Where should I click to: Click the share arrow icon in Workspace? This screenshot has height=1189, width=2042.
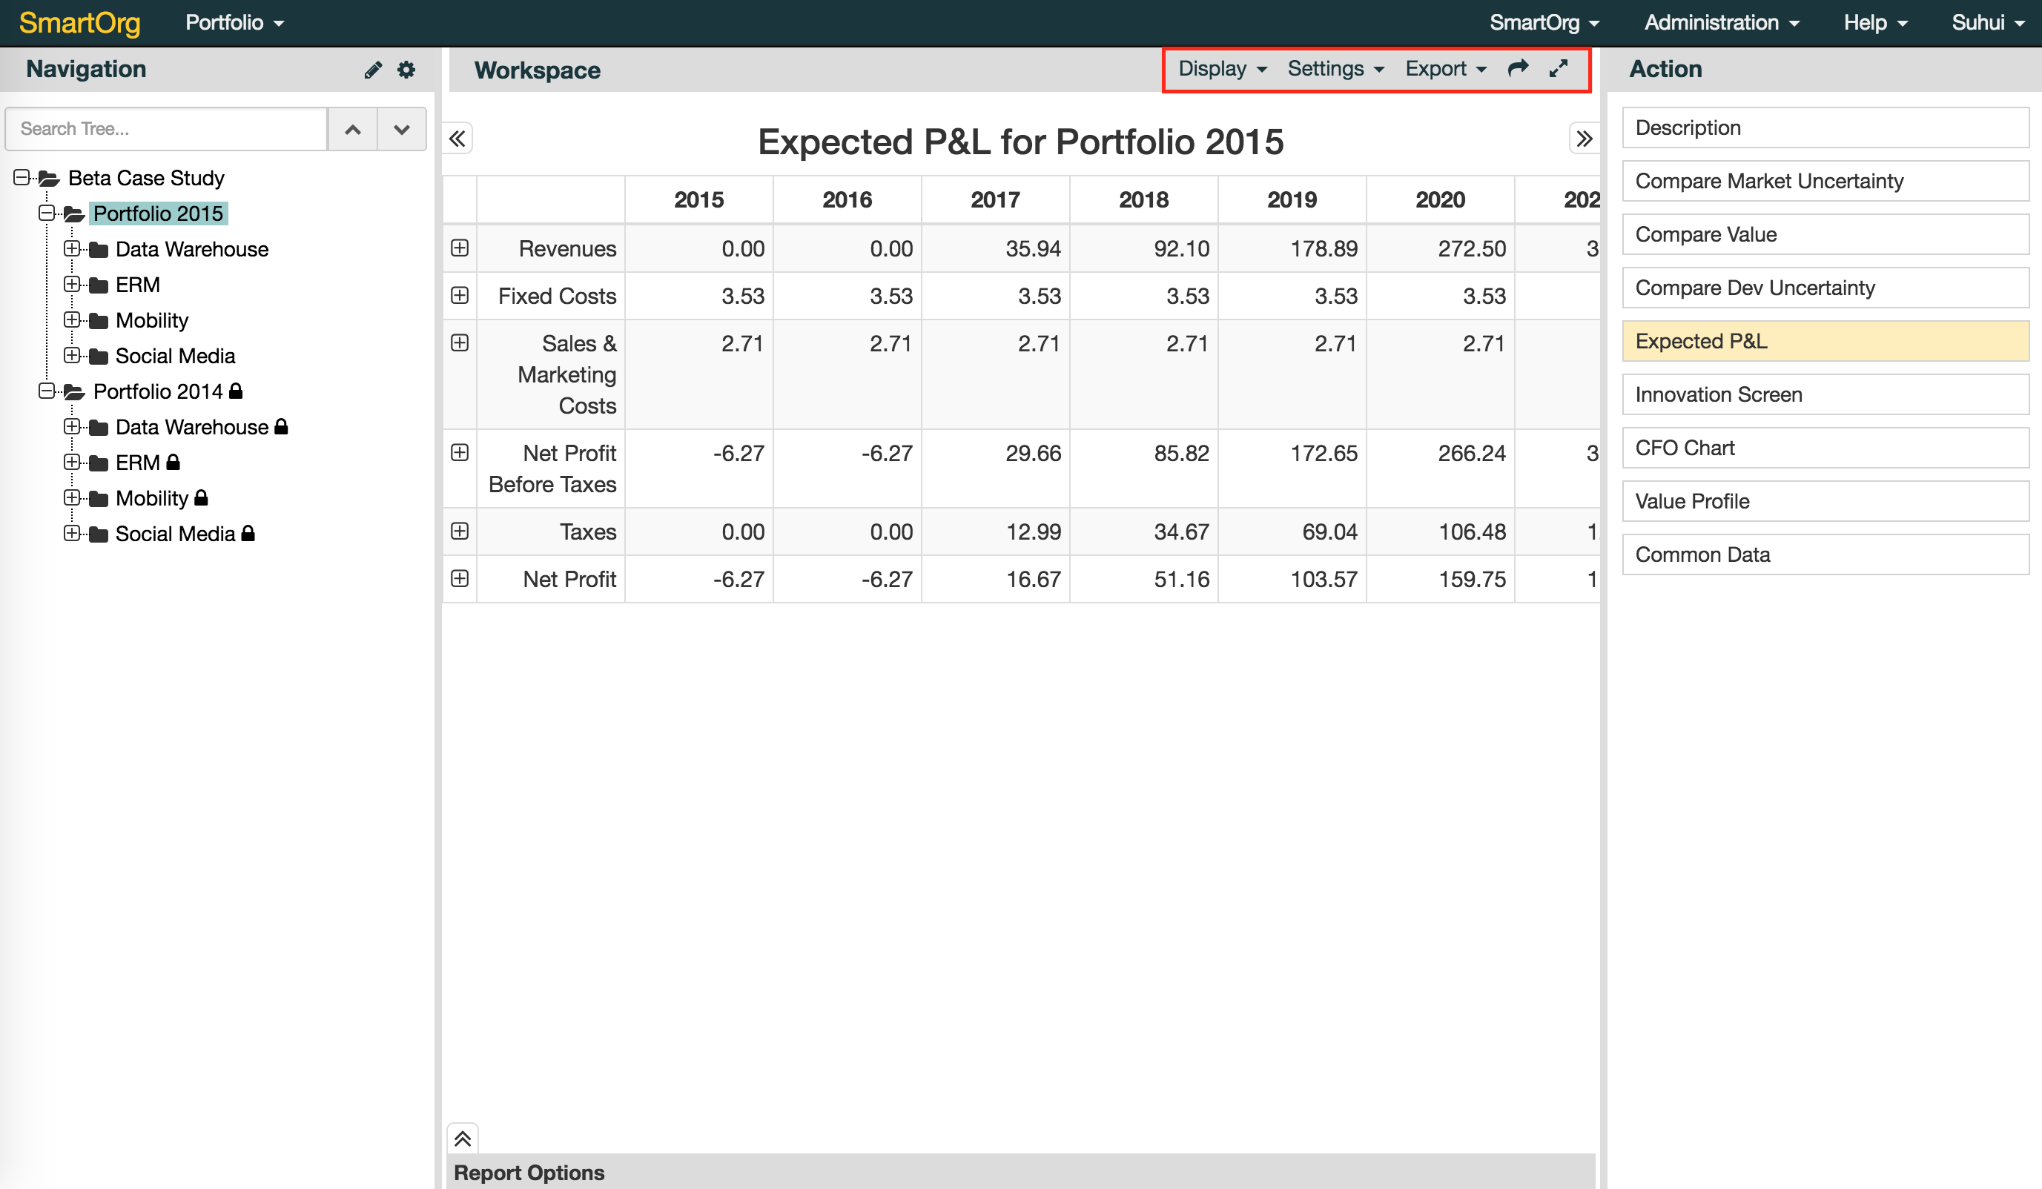click(1518, 68)
